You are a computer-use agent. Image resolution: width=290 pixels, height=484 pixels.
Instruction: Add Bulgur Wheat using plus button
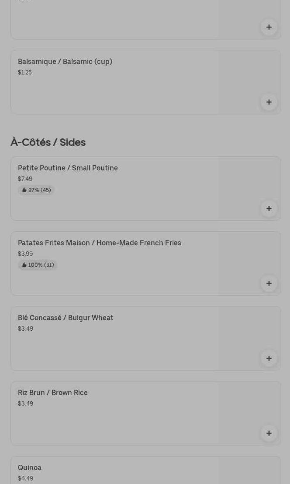269,358
